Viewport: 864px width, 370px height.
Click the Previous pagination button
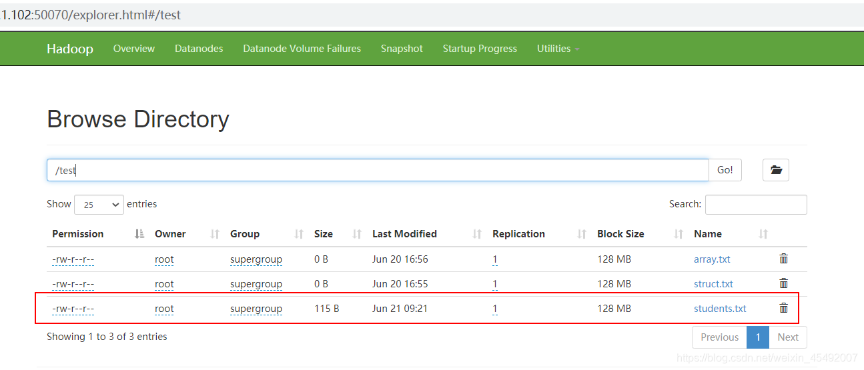coord(719,337)
